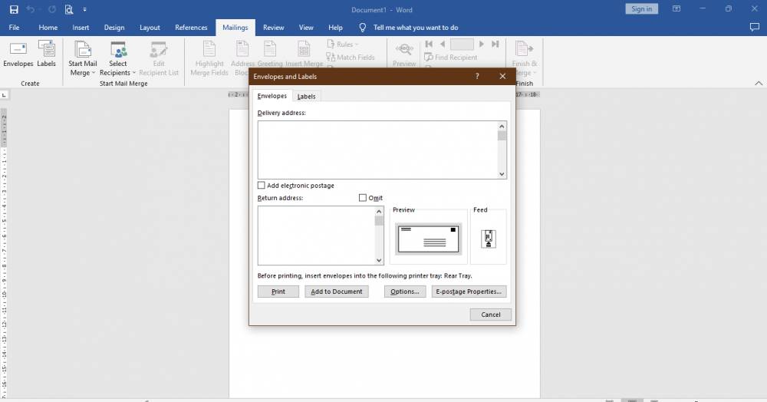Open Start Mail Merge dropdown

tap(82, 58)
